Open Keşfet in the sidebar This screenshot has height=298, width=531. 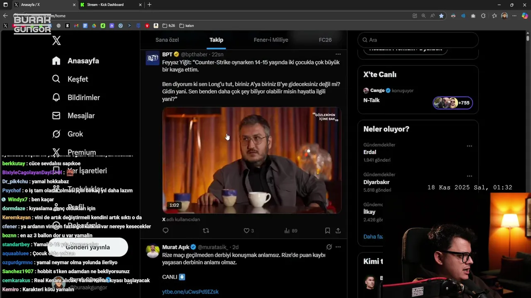click(x=70, y=79)
